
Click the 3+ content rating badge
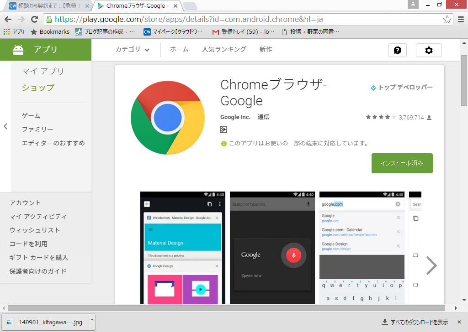point(223,130)
